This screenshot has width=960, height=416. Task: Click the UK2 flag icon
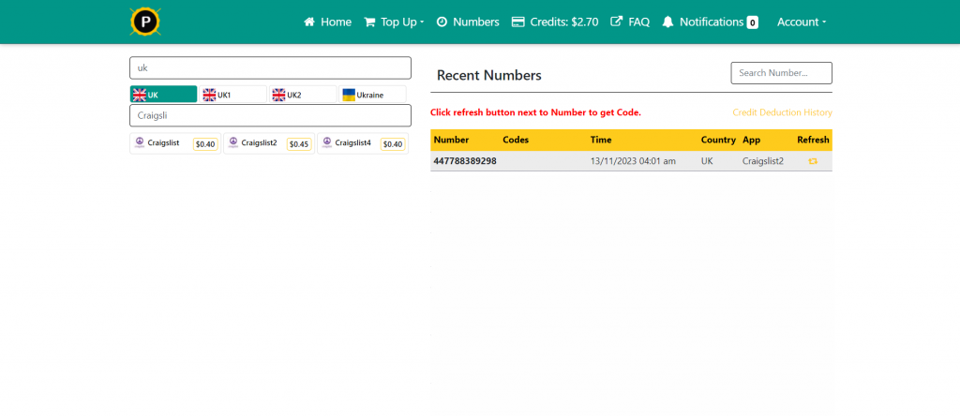(x=279, y=95)
